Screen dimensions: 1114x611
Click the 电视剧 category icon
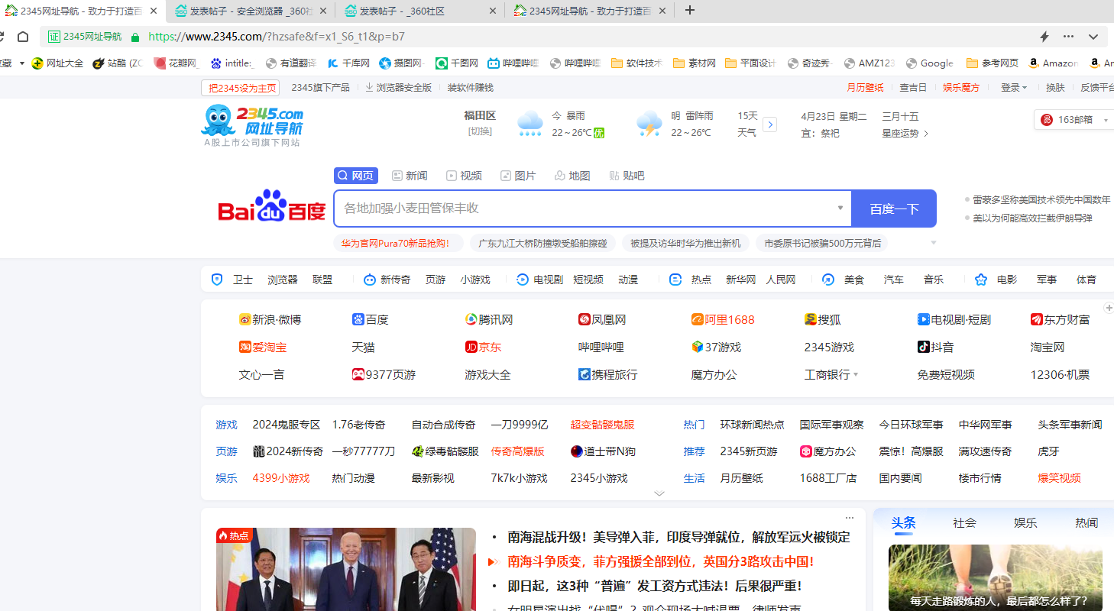coord(523,280)
